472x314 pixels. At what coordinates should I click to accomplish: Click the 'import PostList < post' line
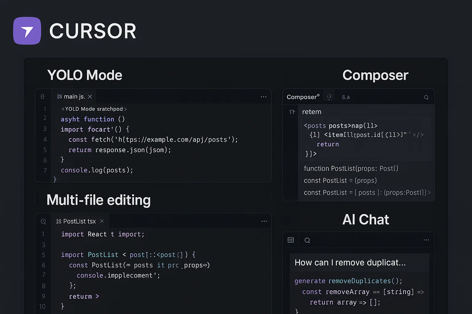pyautogui.click(x=128, y=255)
